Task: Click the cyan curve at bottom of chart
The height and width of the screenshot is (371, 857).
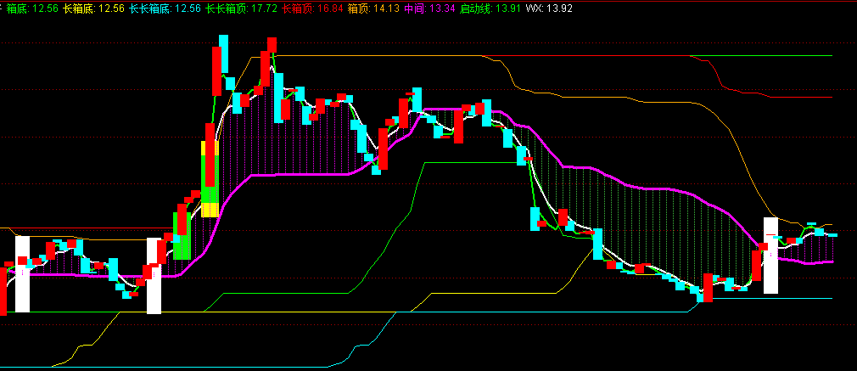Action: [255, 367]
